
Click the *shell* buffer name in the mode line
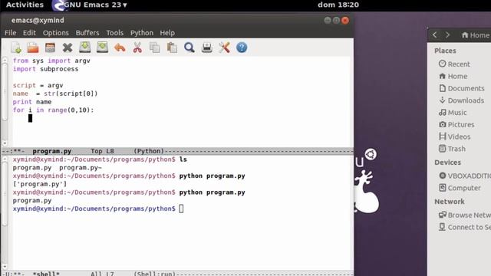pyautogui.click(x=46, y=274)
